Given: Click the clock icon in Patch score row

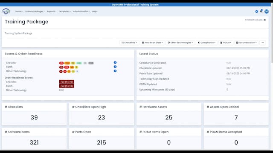Looking at the screenshot, I should [115, 67].
